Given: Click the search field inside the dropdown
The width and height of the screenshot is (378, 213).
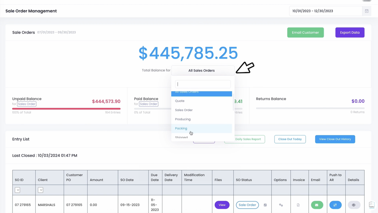Looking at the screenshot, I should point(202,84).
